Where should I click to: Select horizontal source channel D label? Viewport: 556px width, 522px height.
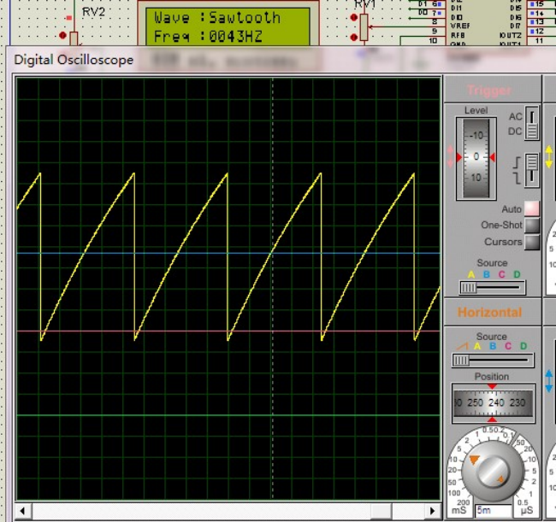(523, 346)
